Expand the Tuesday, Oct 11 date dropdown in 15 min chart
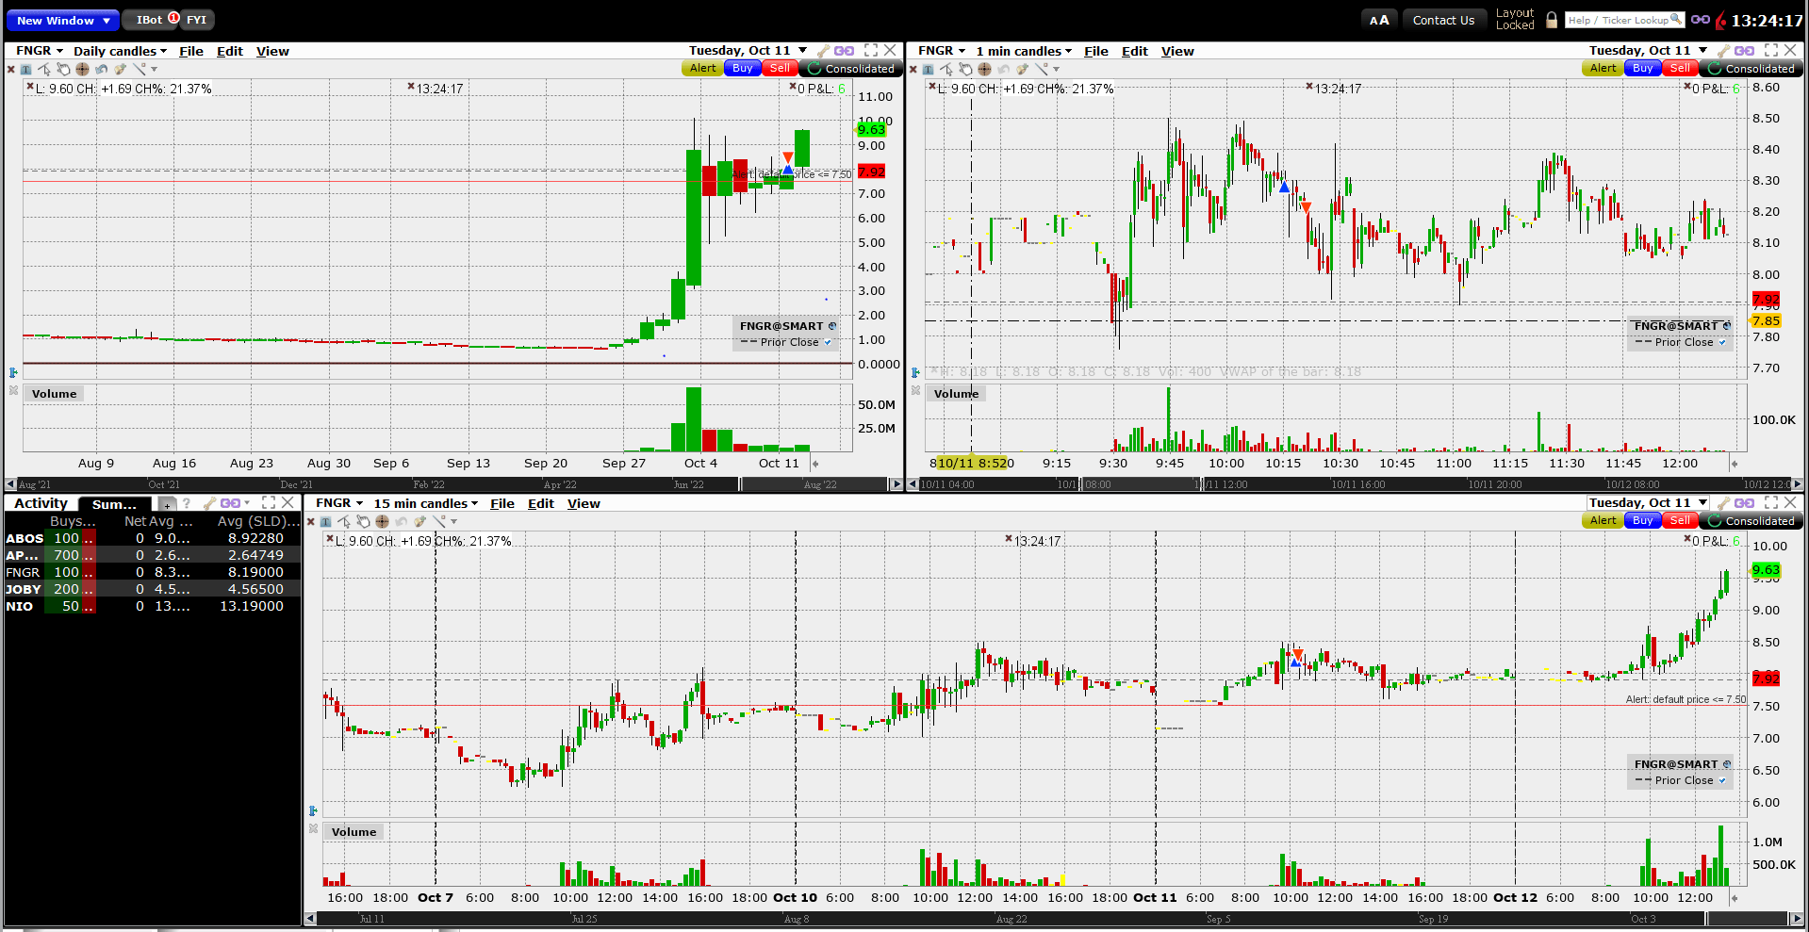Viewport: 1809px width, 932px height. point(1703,503)
